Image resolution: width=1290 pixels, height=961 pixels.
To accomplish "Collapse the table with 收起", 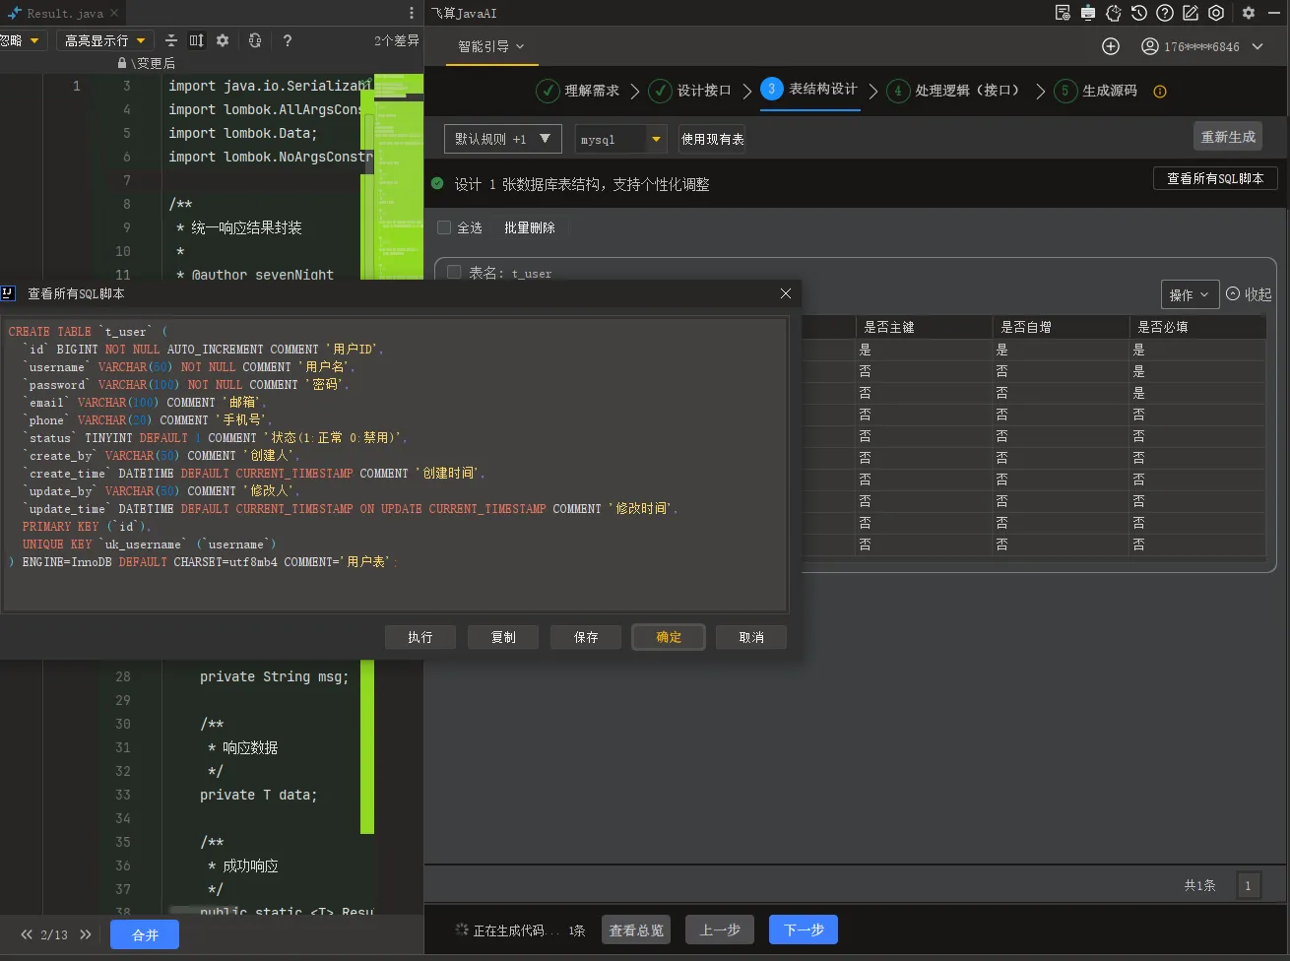I will click(1258, 294).
